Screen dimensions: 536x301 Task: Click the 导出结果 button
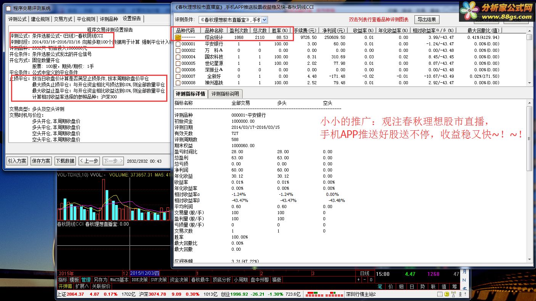(427, 19)
